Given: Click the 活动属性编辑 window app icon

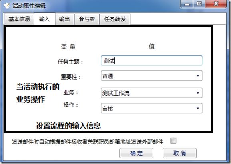Looking at the screenshot, I should pos(7,6).
